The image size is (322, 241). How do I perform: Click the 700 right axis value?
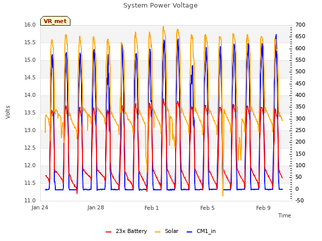pyautogui.click(x=300, y=25)
